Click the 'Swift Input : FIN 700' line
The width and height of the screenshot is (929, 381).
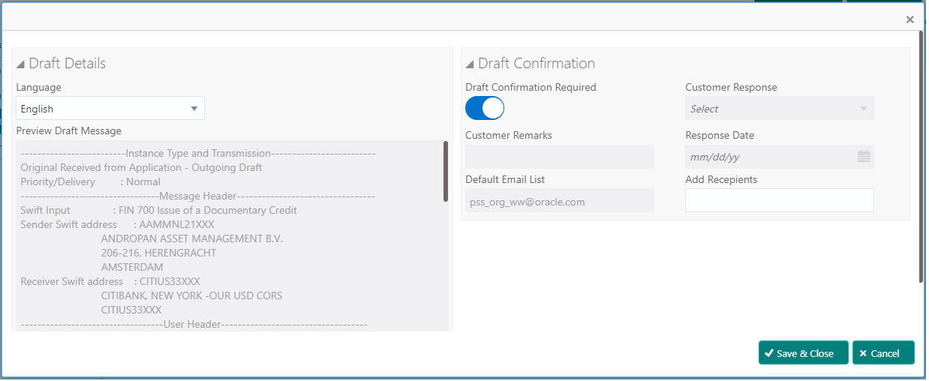tap(158, 210)
